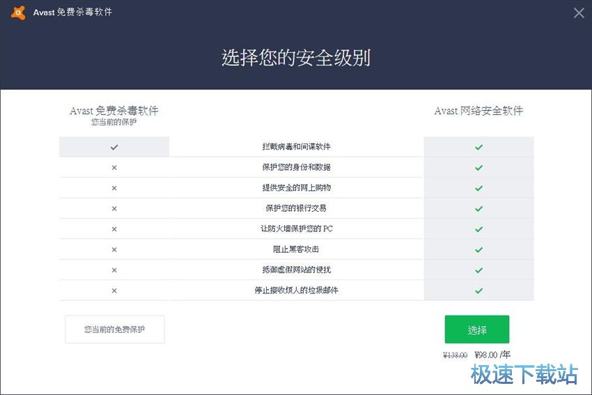Viewport: 592px width, 395px height.
Task: Click the X mark in the 阻止黑客攻击 row
Action: tap(114, 249)
